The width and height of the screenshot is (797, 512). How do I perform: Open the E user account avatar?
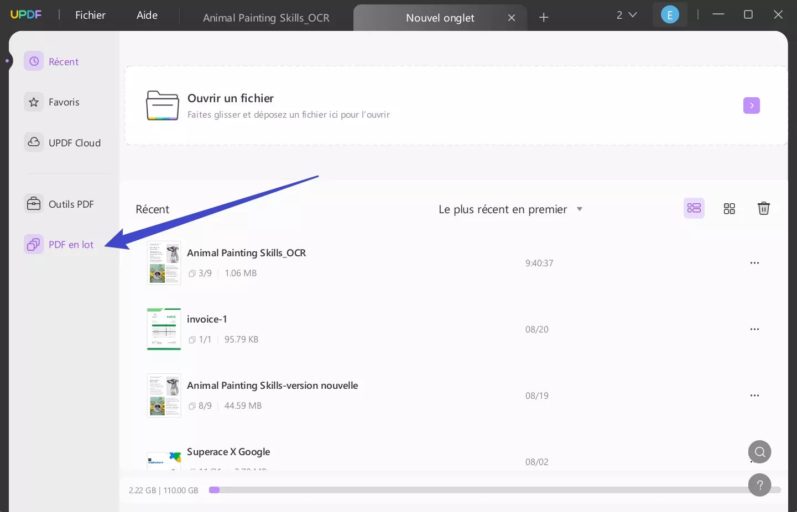coord(670,15)
